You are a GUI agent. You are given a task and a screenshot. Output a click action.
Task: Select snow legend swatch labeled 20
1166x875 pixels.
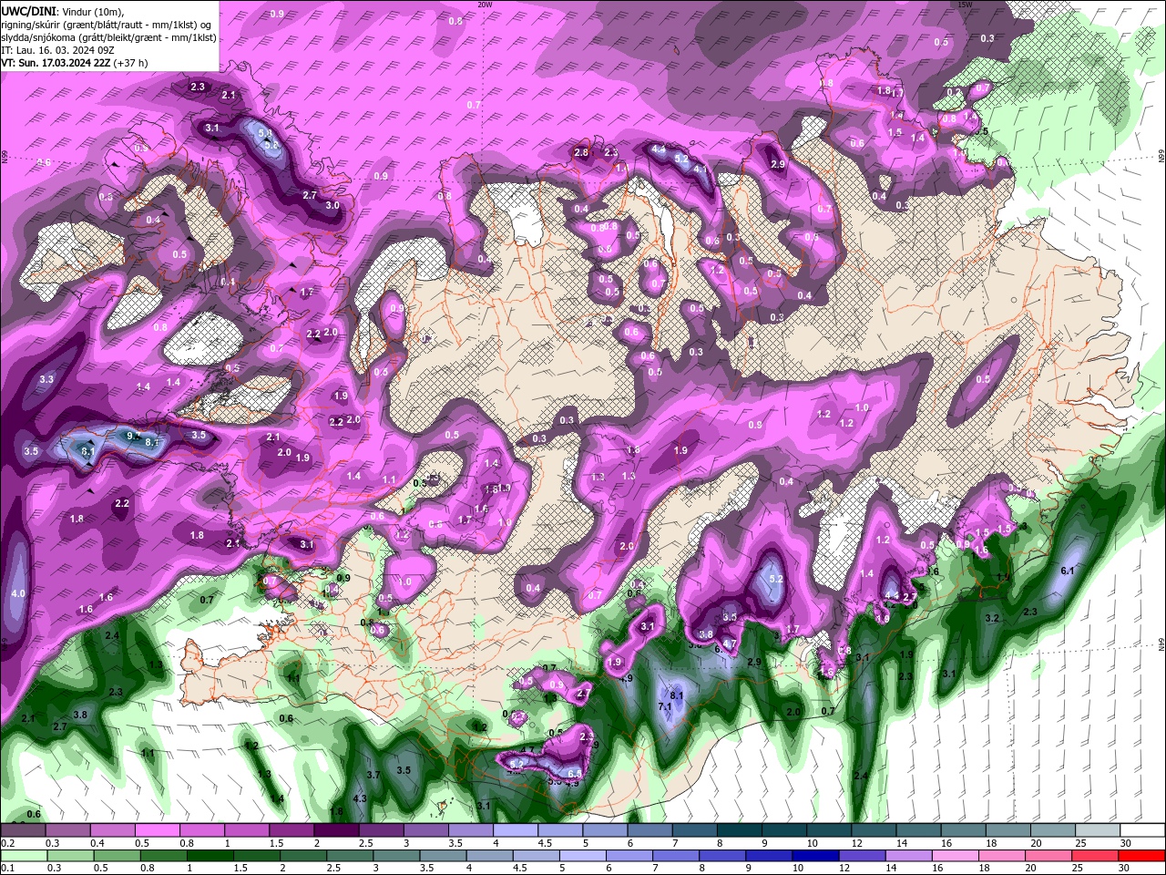[x=1053, y=830]
